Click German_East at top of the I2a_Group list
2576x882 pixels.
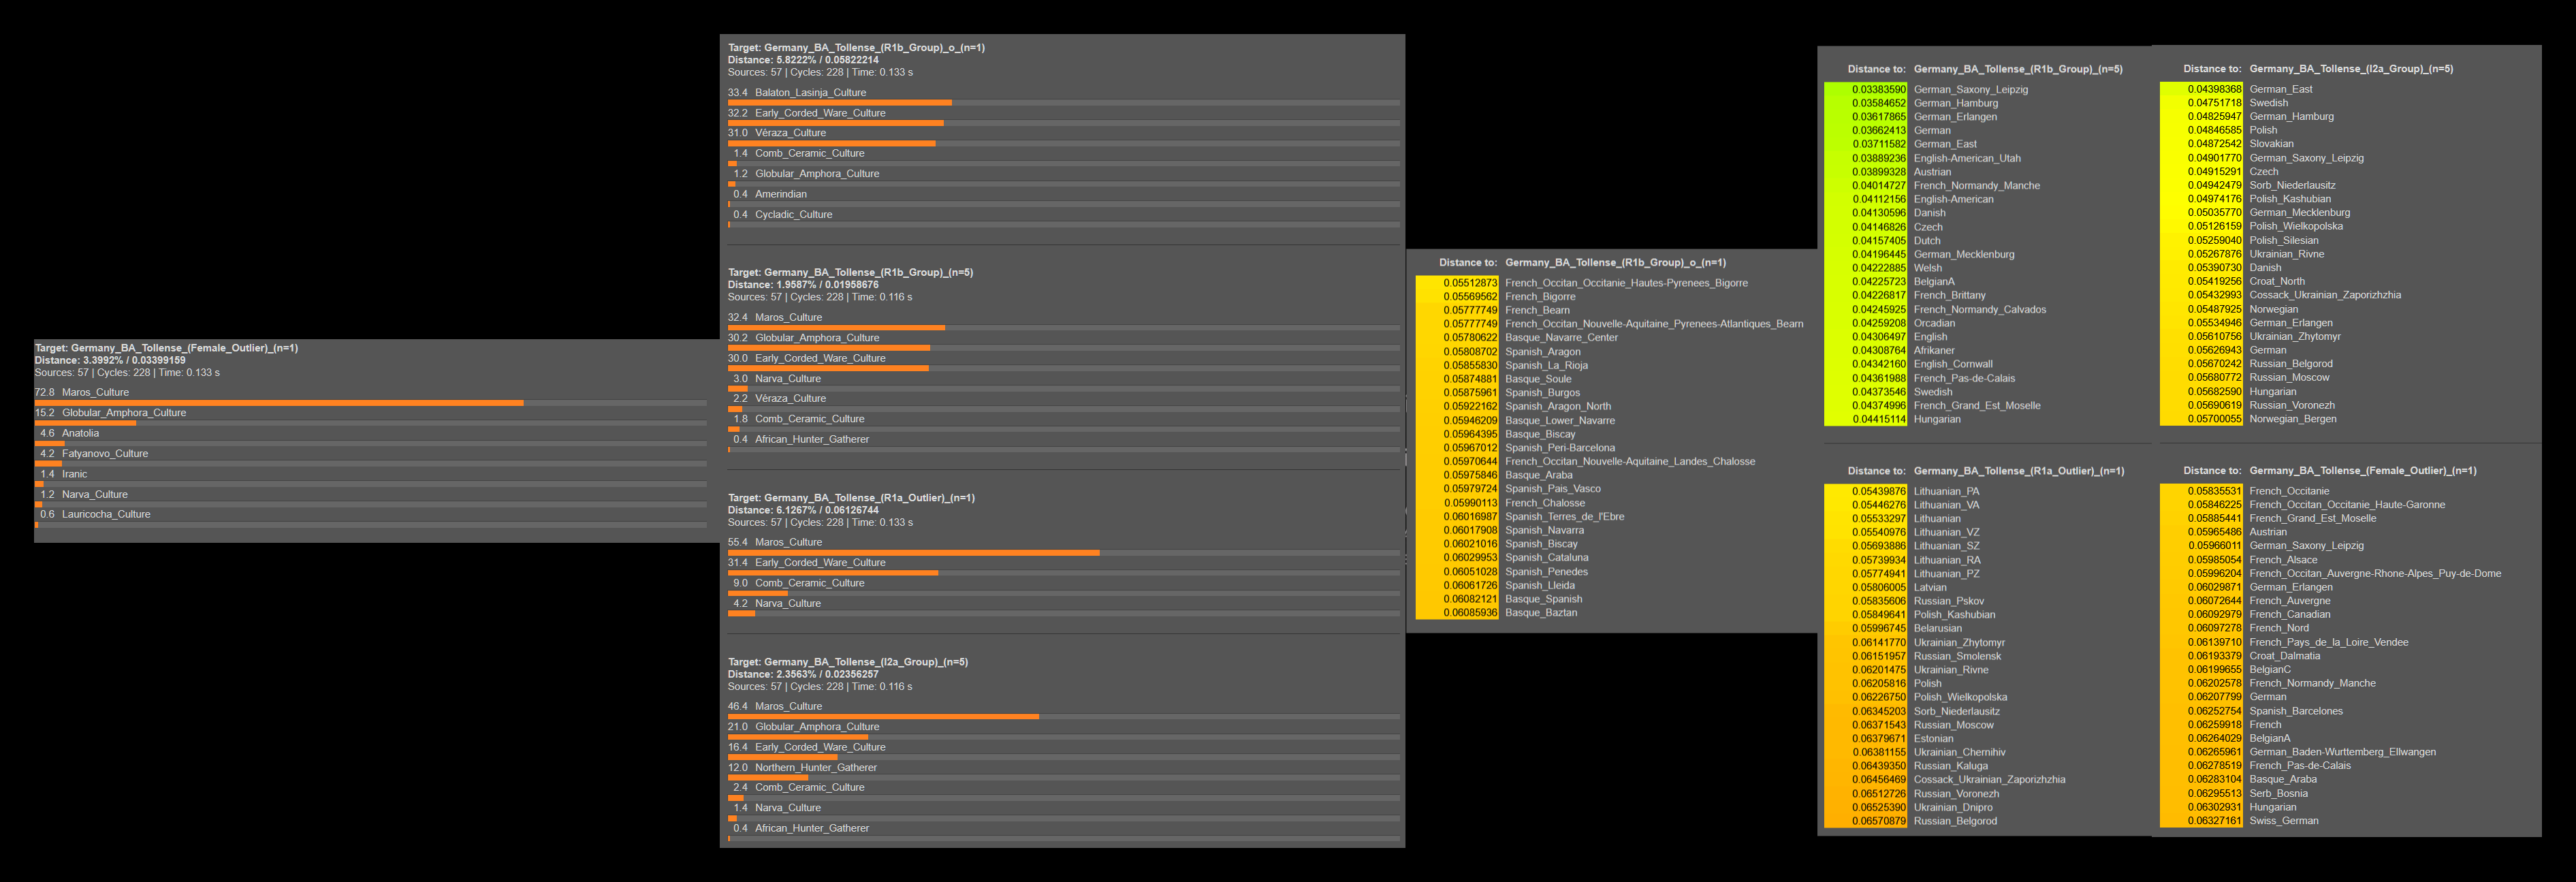[2280, 89]
